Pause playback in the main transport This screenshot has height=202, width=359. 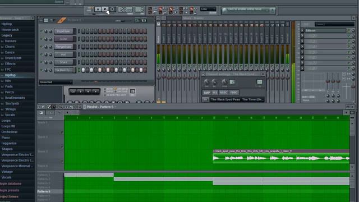tap(98, 9)
